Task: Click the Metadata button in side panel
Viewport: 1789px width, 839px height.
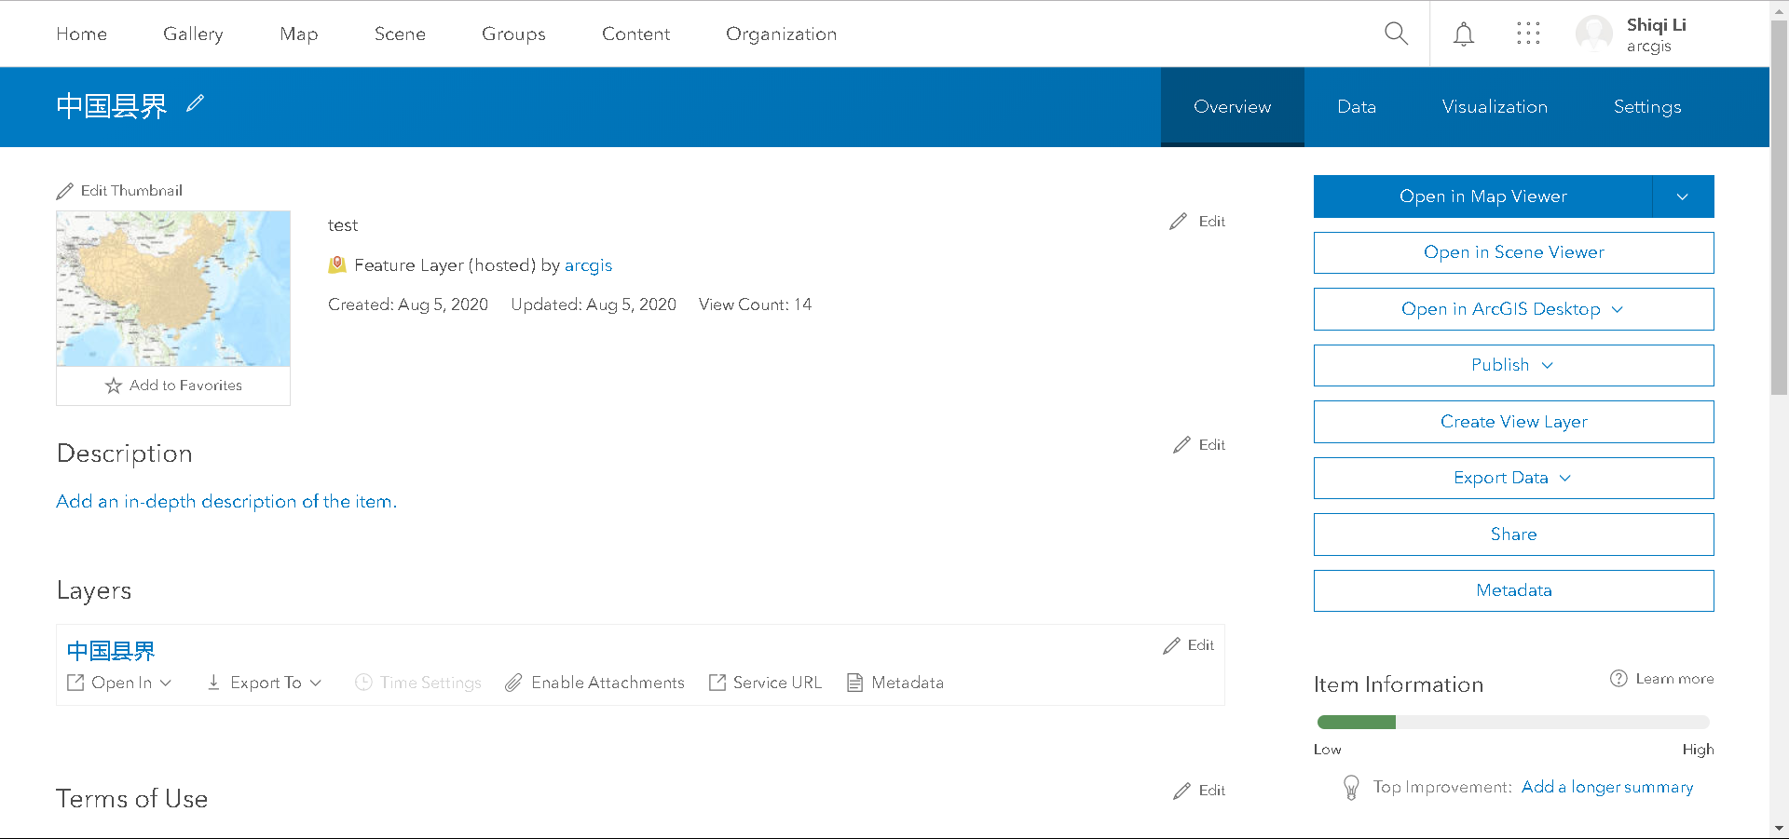Action: tap(1514, 590)
